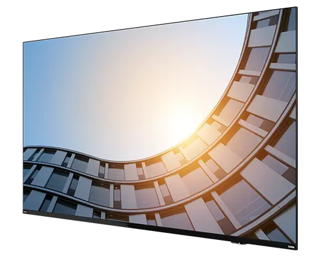The height and width of the screenshot is (258, 323).
Task: Click the brand logo on the bottom-left bezel
Action: pos(25,211)
